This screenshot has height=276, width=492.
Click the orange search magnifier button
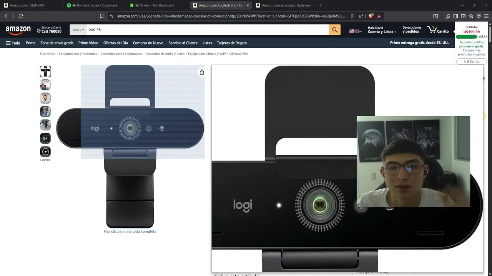[x=335, y=30]
